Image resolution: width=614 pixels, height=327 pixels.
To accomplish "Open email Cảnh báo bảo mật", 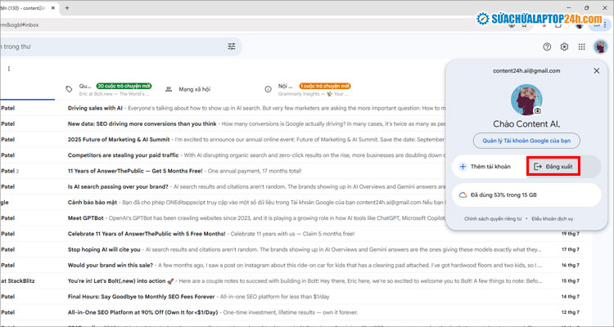I will tap(256, 202).
